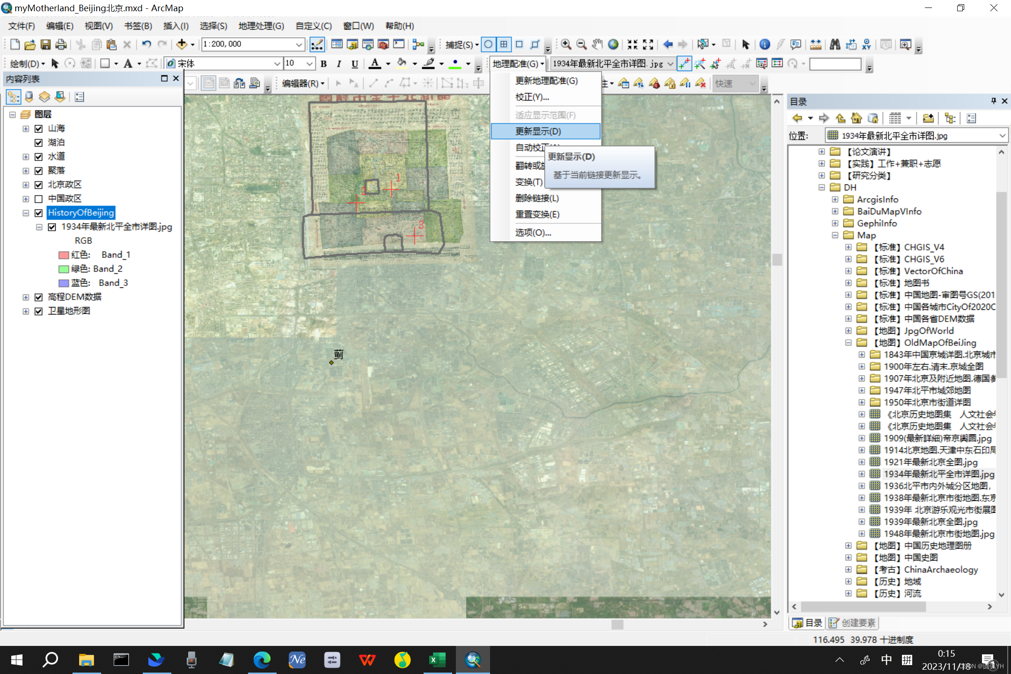Click the Add Data button icon
Image resolution: width=1011 pixels, height=674 pixels.
(182, 44)
